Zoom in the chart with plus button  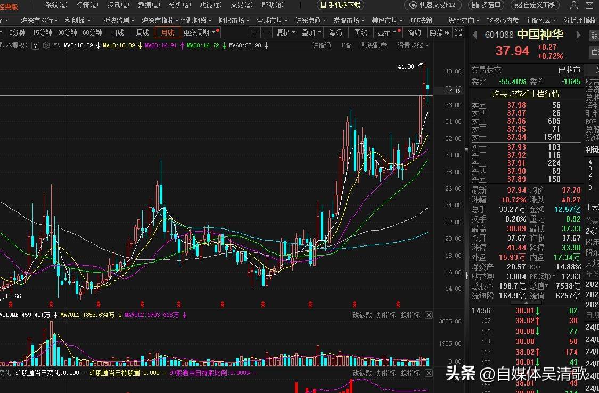coord(255,32)
